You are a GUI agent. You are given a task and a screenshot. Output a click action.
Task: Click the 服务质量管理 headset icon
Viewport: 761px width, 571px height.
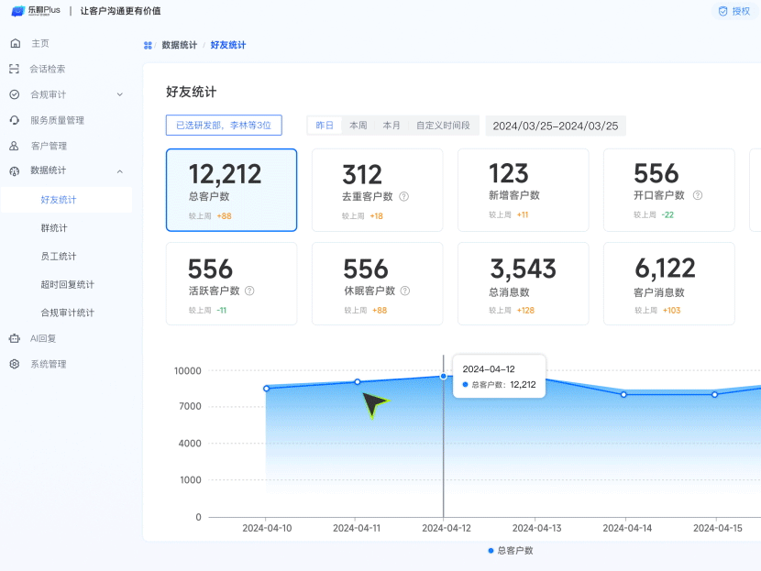click(15, 120)
